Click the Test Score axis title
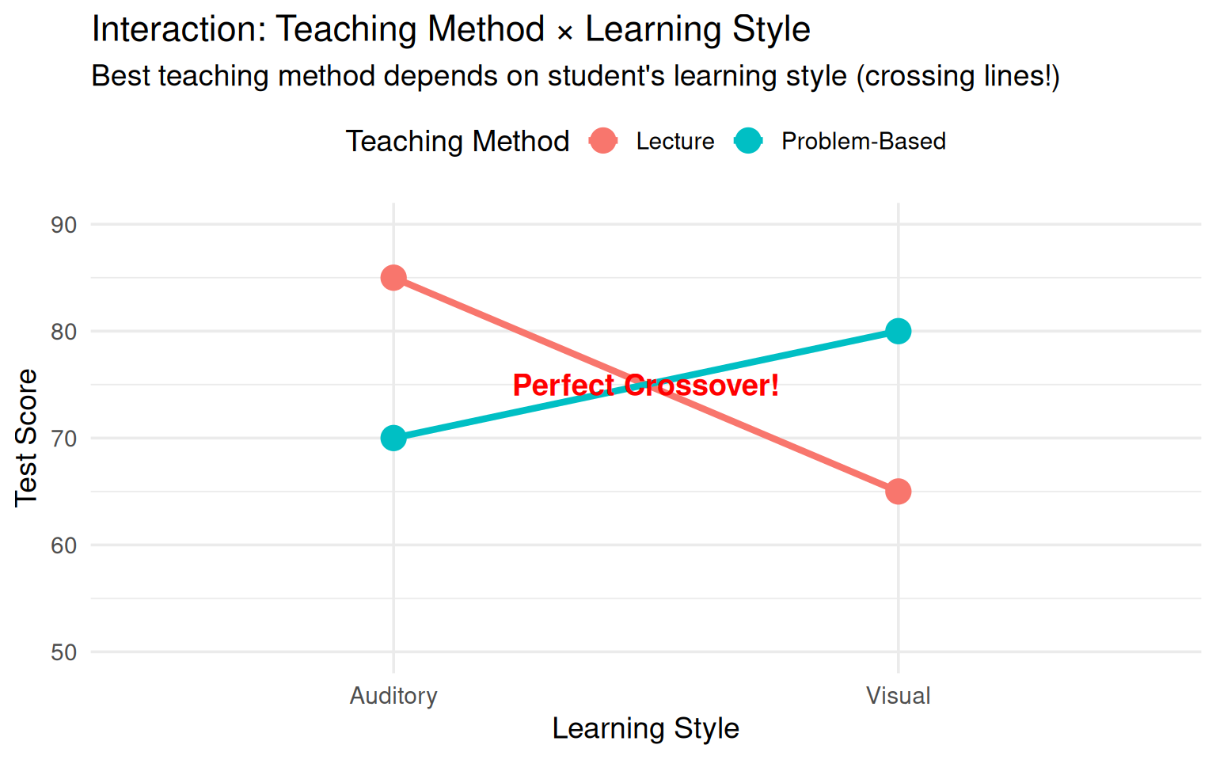1216x760 pixels. coord(26,437)
